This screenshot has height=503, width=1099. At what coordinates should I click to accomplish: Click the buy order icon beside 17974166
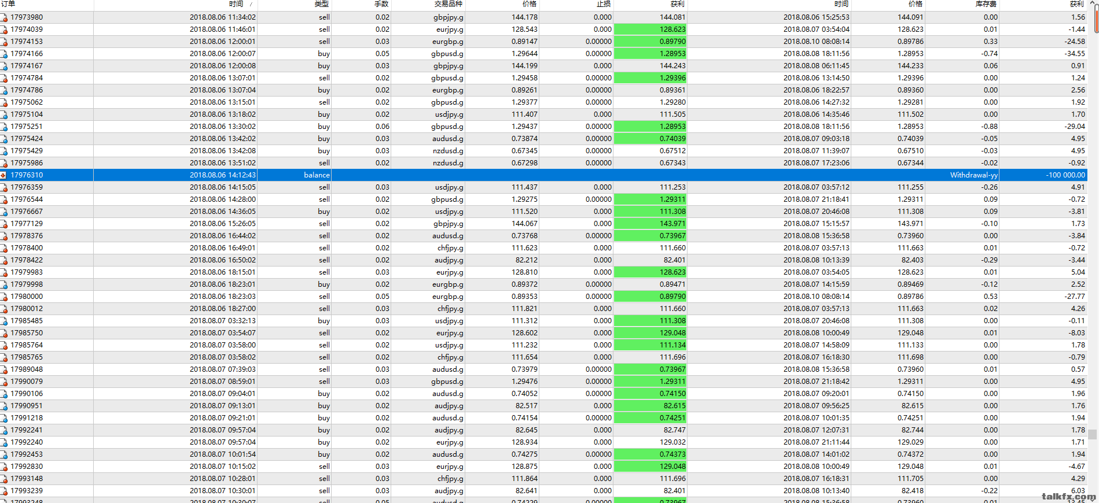[x=4, y=54]
